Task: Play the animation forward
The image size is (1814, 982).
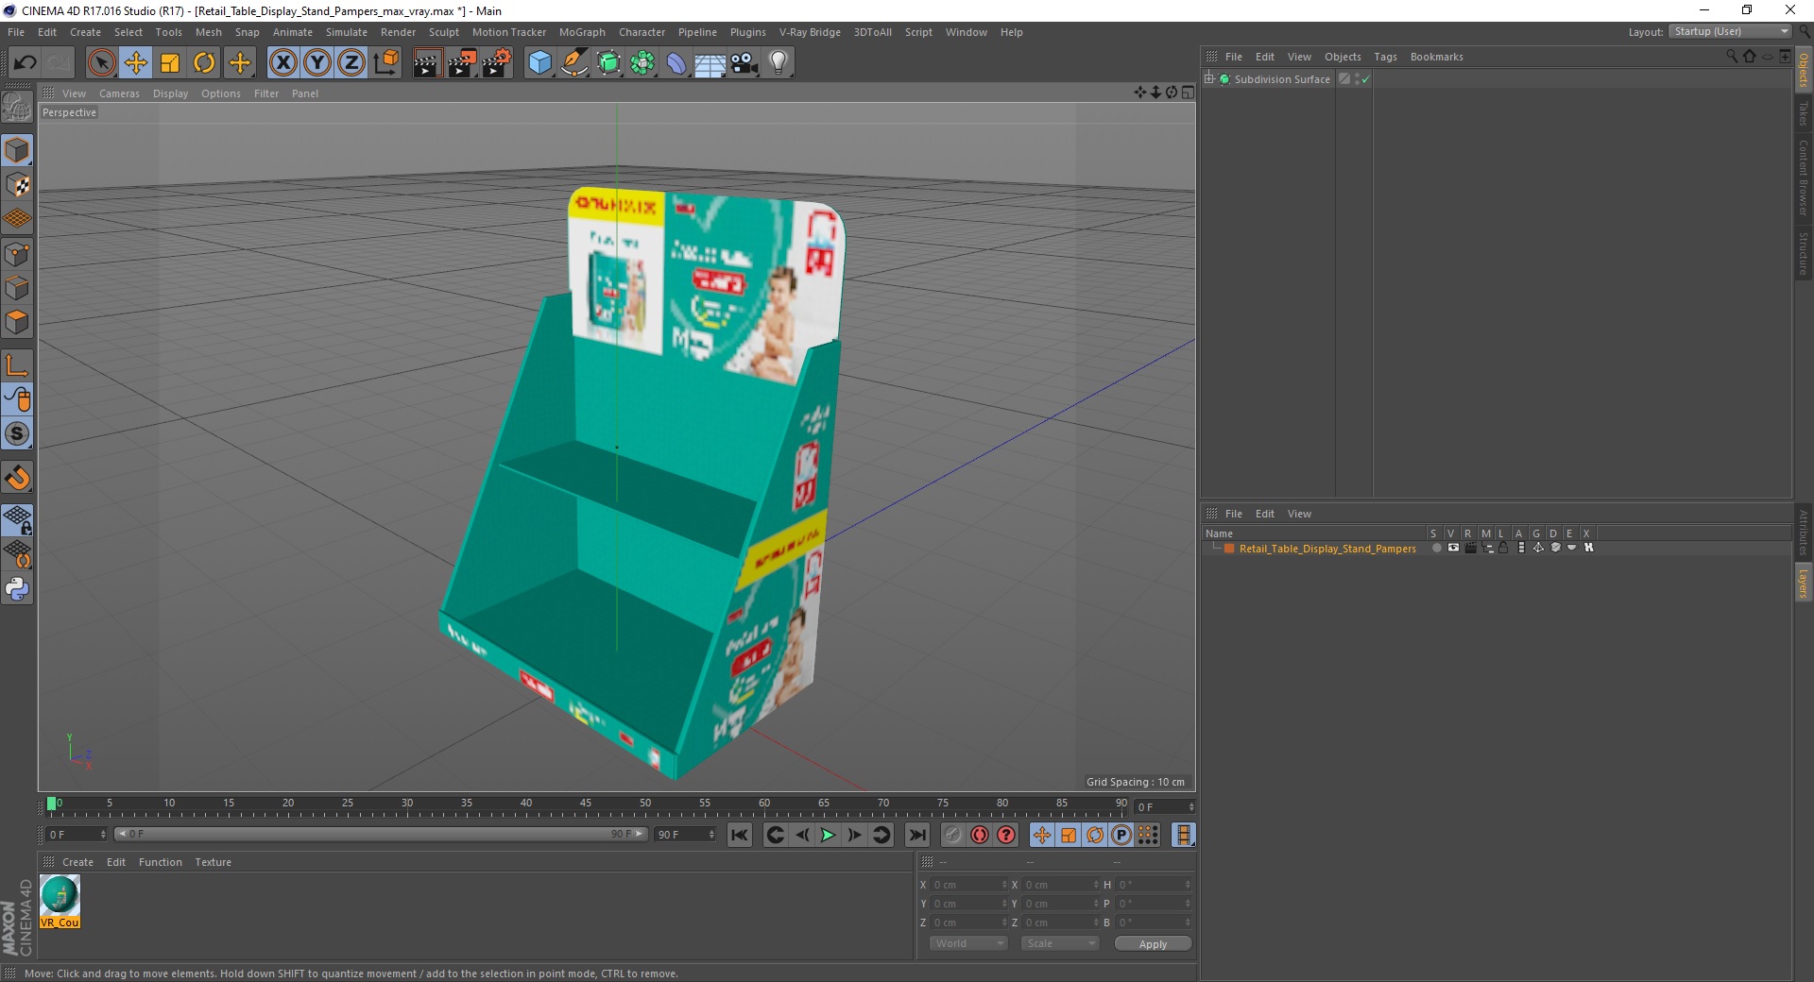Action: 828,835
